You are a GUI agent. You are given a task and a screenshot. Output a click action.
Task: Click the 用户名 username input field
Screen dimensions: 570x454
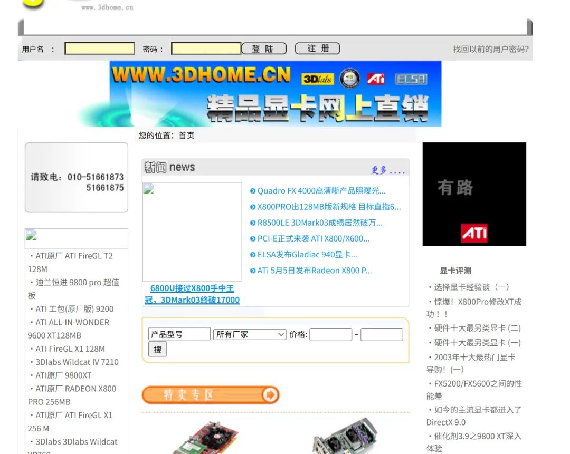click(100, 49)
